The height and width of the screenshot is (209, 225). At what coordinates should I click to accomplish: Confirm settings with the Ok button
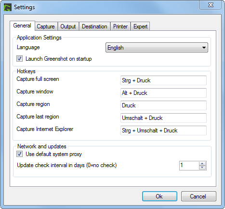[x=159, y=196]
